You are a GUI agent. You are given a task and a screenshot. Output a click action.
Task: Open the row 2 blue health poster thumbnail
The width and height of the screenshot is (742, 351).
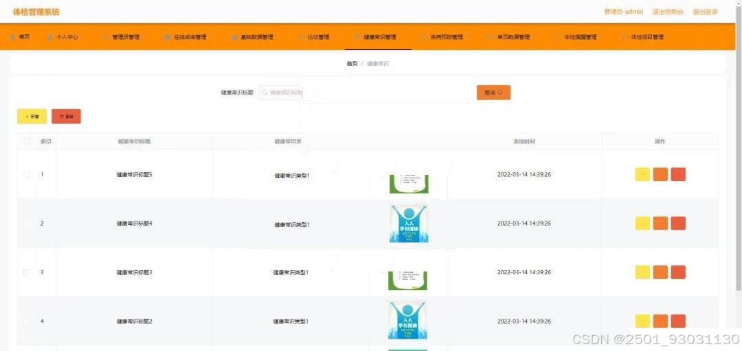[409, 223]
